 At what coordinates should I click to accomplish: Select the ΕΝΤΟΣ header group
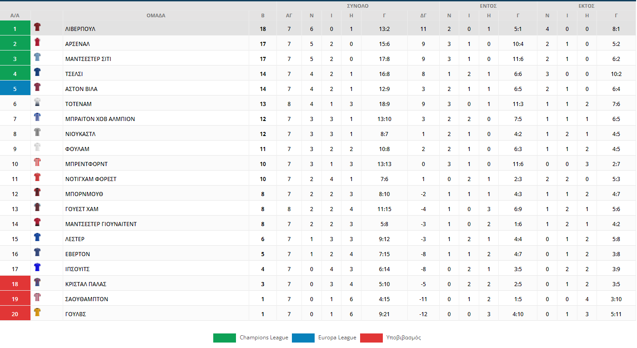[x=488, y=6]
